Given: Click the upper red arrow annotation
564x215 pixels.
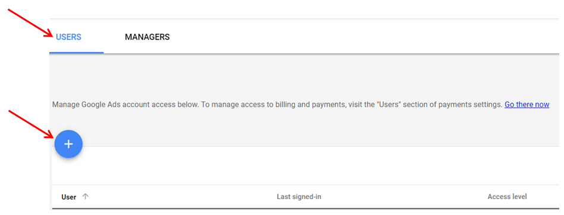Looking at the screenshot, I should tap(30, 23).
